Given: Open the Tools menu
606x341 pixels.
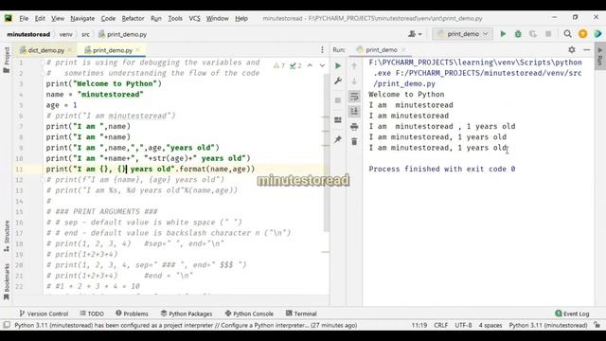Looking at the screenshot, I should [x=175, y=18].
